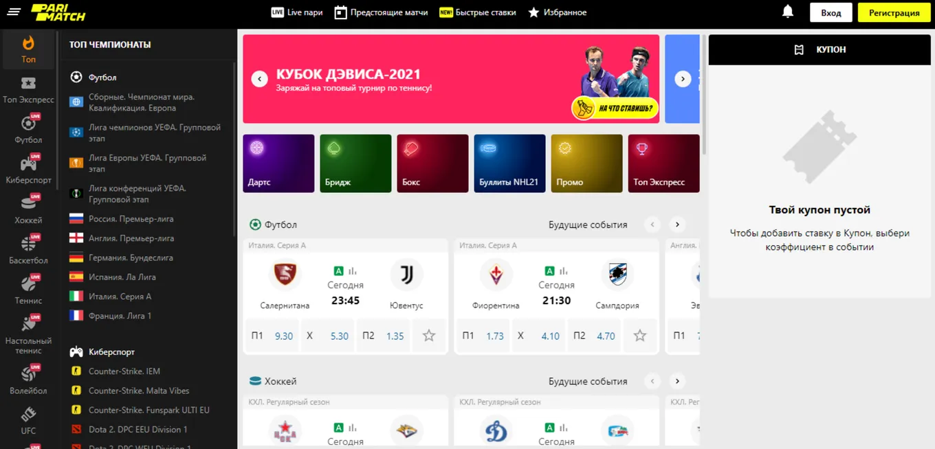Add Салернитана–Ювентус match to favorites star
935x449 pixels.
[429, 336]
